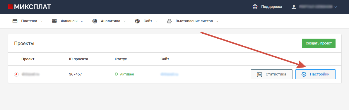This screenshot has width=349, height=110.
Task: Expand the Выставление счетов chevron
Action: click(x=217, y=22)
